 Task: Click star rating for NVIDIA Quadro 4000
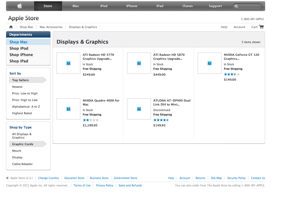pos(91,120)
